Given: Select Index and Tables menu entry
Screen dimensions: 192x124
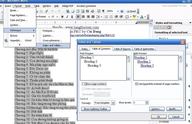Looking at the screenshot, I should coord(53,45).
